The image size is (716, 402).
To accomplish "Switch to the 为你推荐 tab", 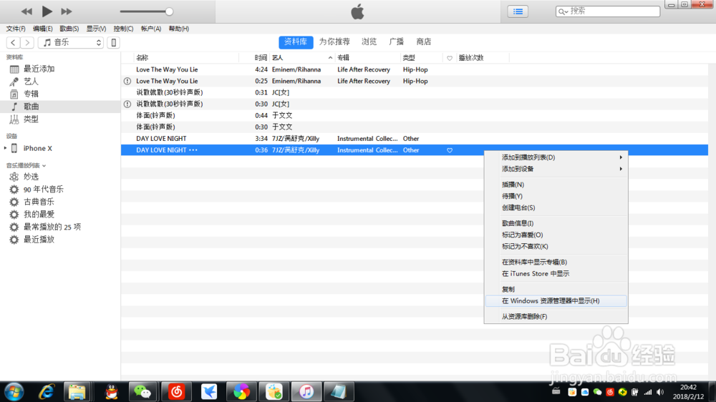I will (334, 42).
